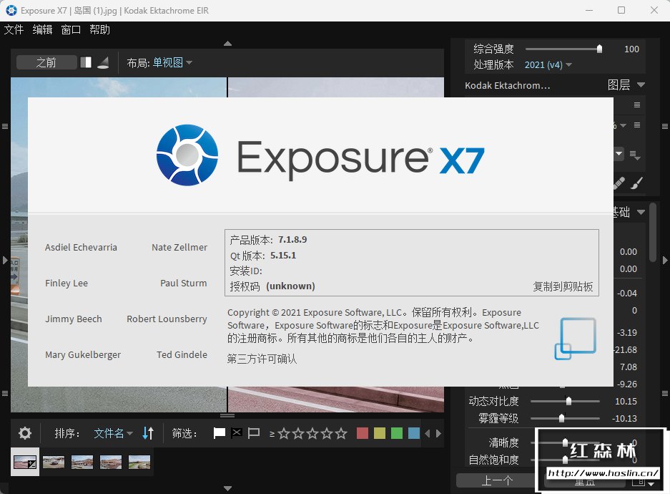
Task: Open the 第三方许可确认 third-party licenses link
Action: [262, 359]
